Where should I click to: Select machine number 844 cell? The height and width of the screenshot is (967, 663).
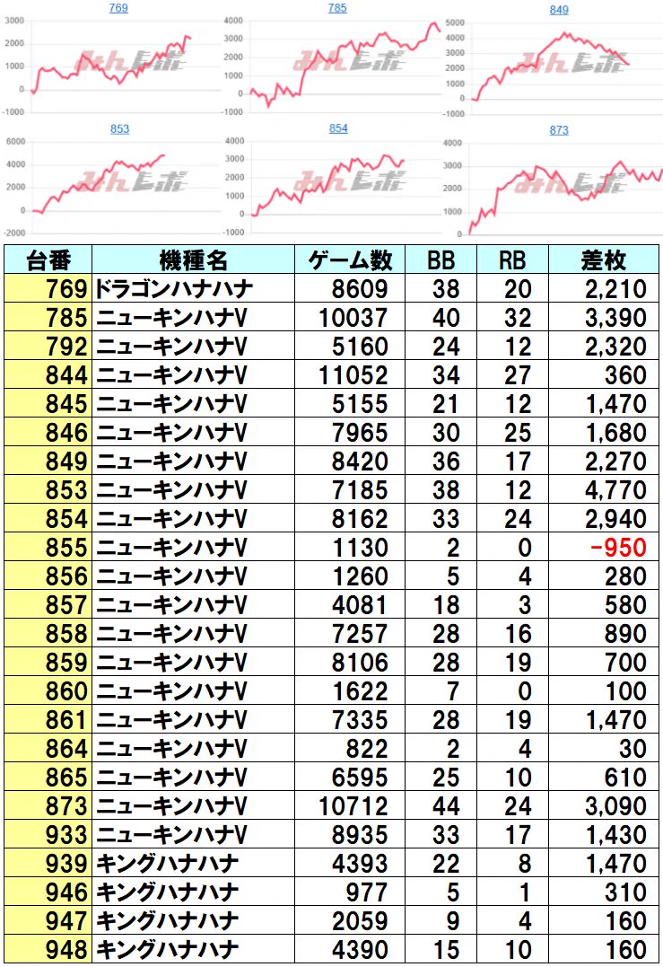(48, 374)
